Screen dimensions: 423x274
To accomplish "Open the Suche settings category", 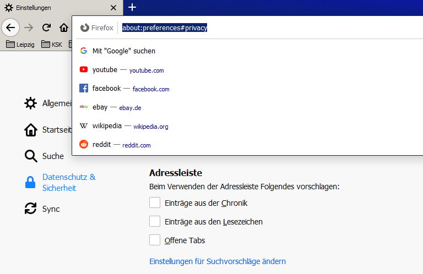I will (44, 156).
